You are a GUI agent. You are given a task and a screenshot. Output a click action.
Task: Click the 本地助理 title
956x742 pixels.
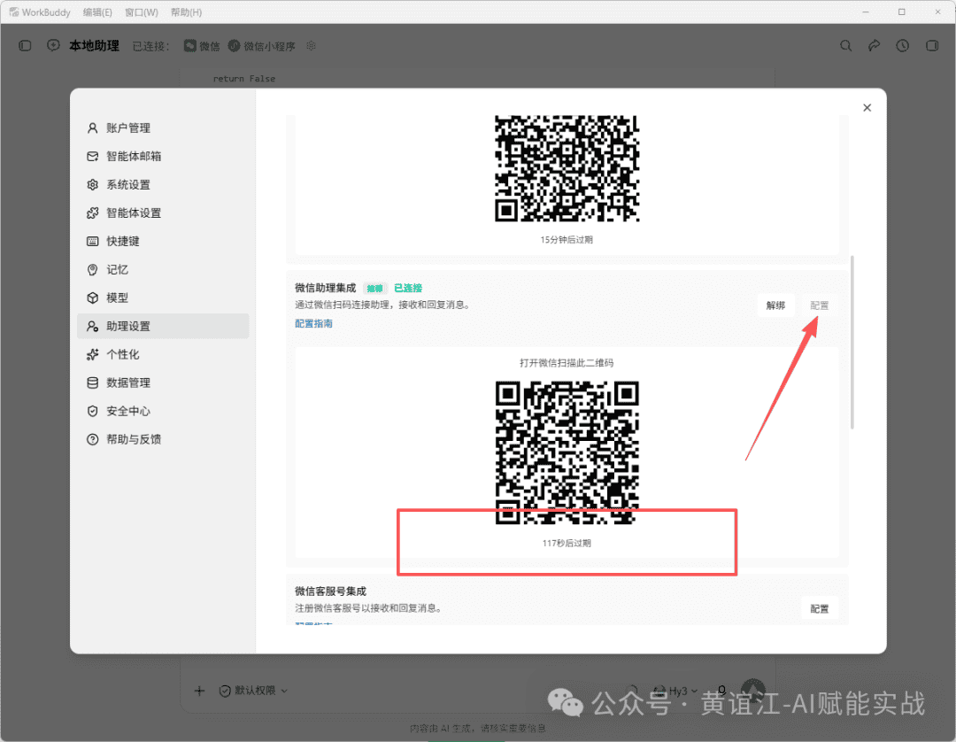click(x=94, y=46)
